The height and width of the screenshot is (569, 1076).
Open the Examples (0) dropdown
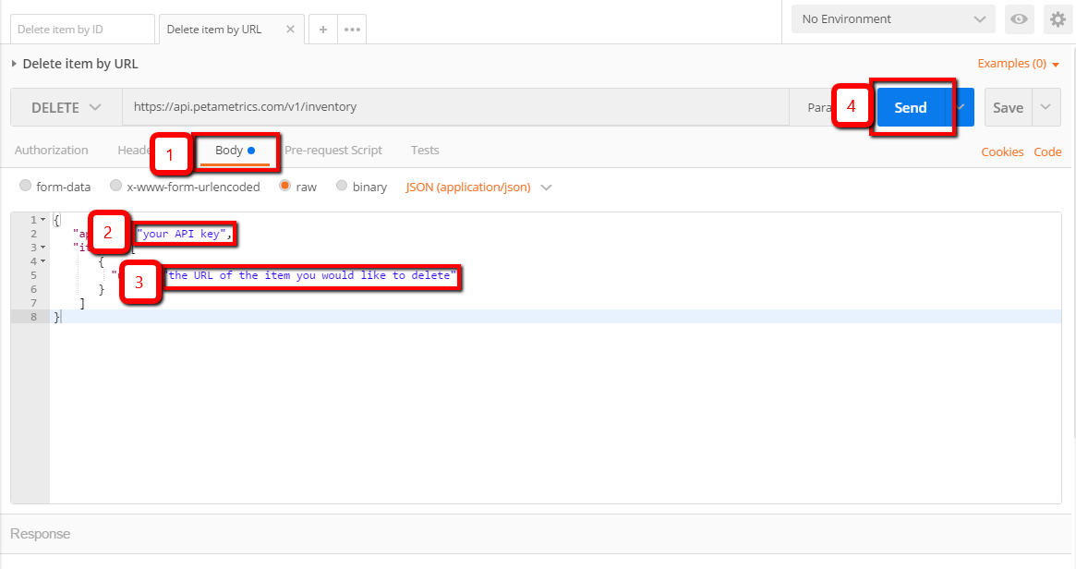1019,63
